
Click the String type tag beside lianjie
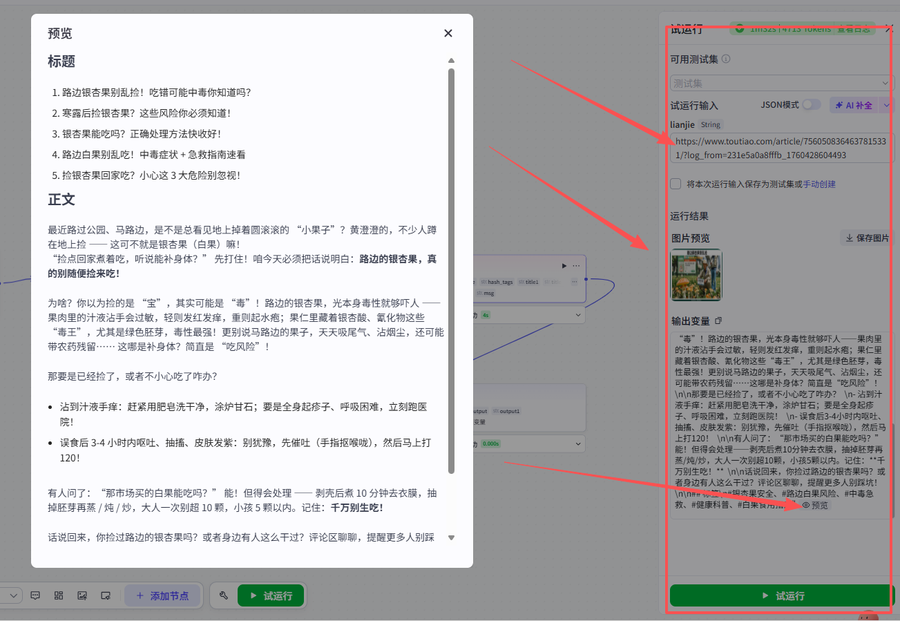[x=710, y=125]
